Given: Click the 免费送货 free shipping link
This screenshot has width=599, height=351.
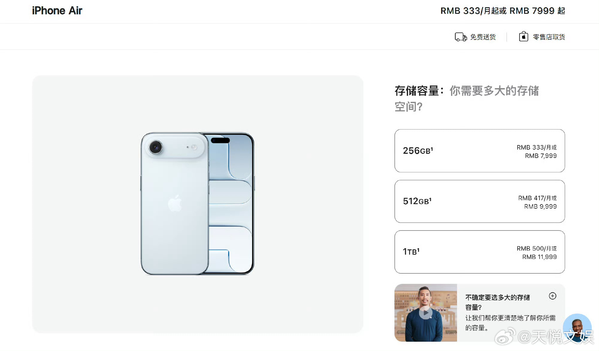Looking at the screenshot, I should click(483, 37).
